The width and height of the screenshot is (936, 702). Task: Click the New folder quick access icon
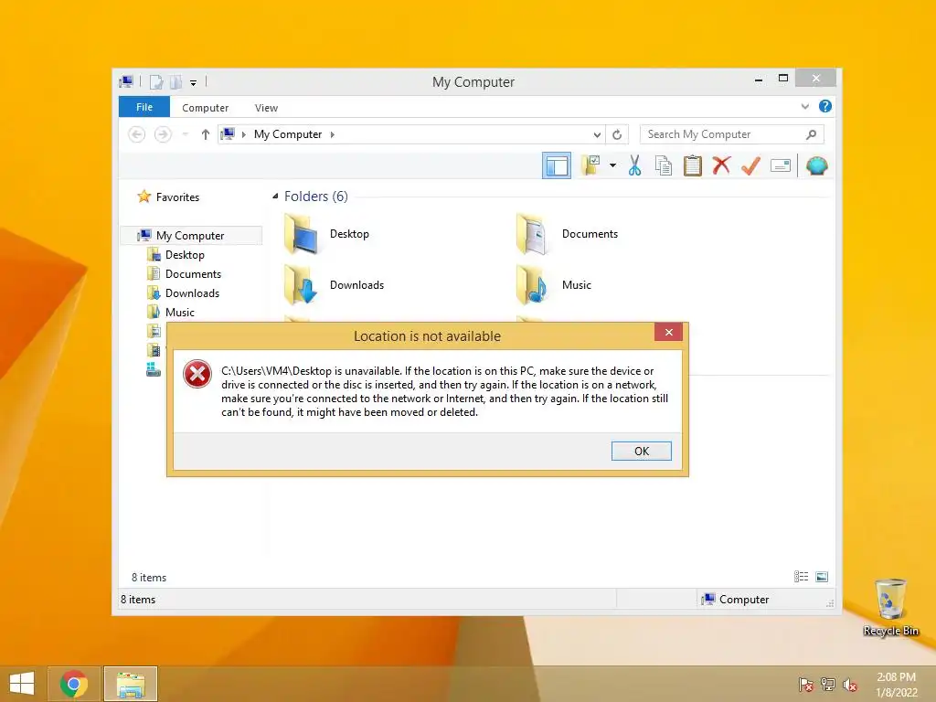[x=176, y=81]
